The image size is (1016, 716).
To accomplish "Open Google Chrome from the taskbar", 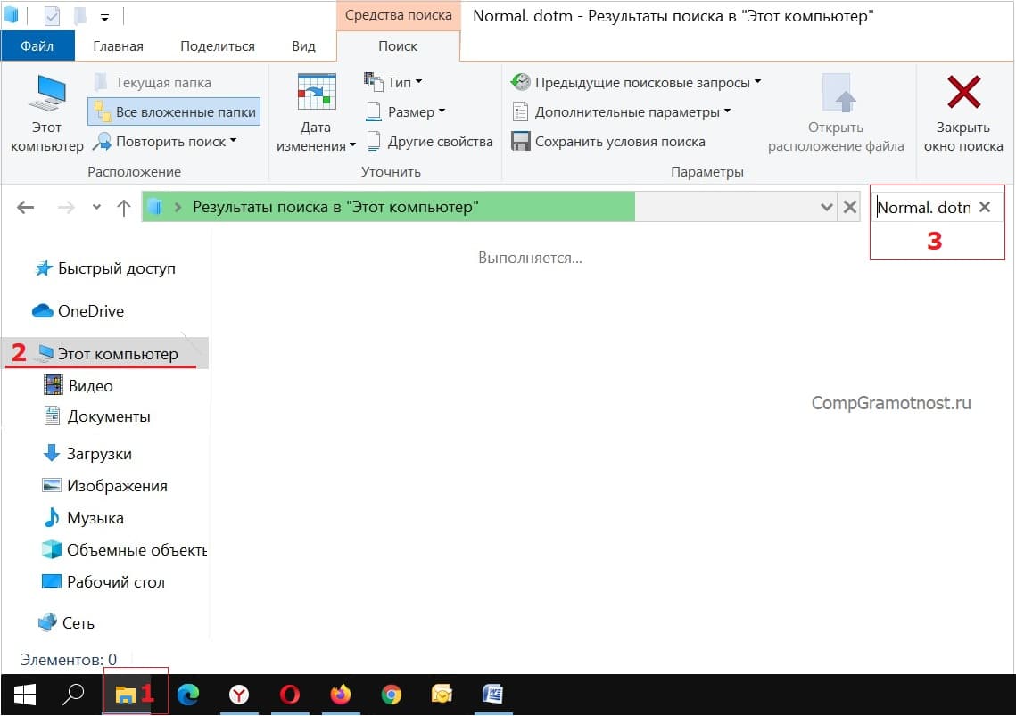I will 391,695.
